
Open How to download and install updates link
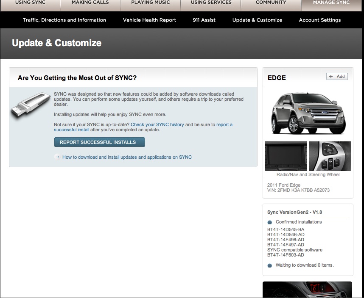127,157
